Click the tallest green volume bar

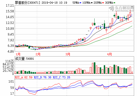click(95, 68)
